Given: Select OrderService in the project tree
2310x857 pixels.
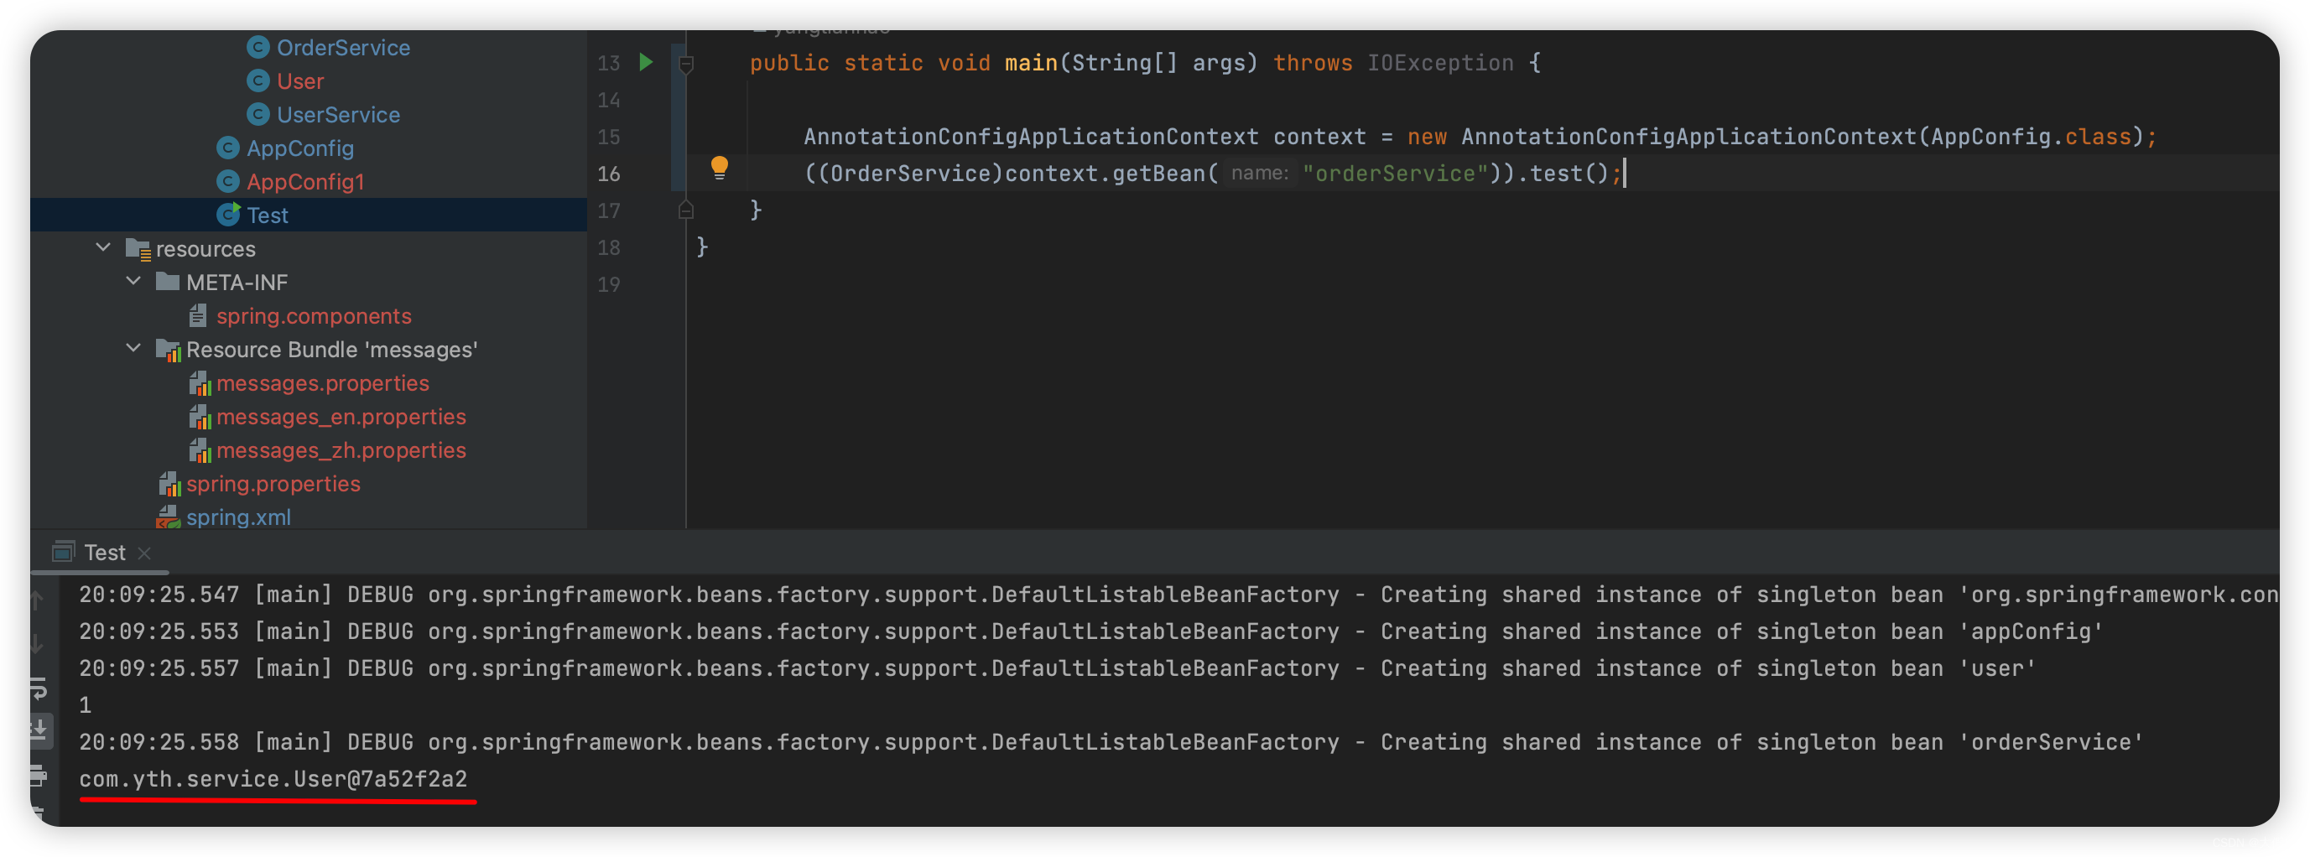Looking at the screenshot, I should [342, 48].
